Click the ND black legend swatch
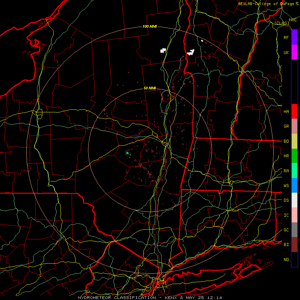The width and height of the screenshot is (300, 300). 294,259
